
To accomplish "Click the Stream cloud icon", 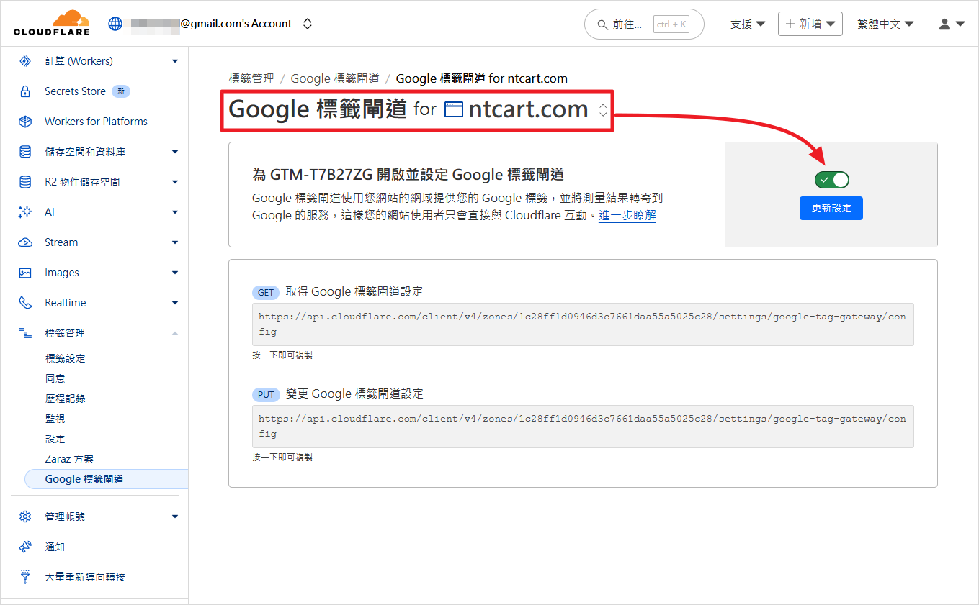I will pos(25,242).
